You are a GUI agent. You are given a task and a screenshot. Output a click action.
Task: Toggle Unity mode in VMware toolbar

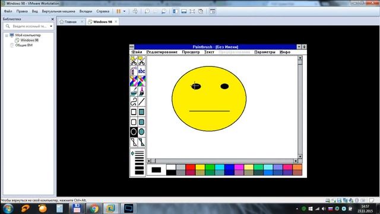pyautogui.click(x=201, y=11)
